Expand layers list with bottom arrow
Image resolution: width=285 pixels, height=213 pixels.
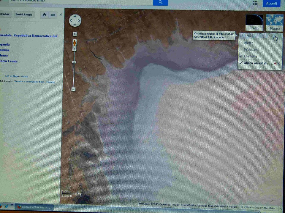point(259,68)
